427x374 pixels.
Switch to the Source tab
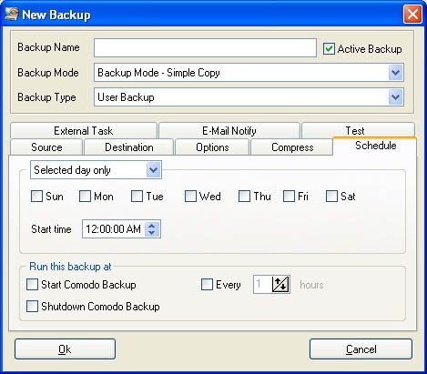pyautogui.click(x=46, y=147)
